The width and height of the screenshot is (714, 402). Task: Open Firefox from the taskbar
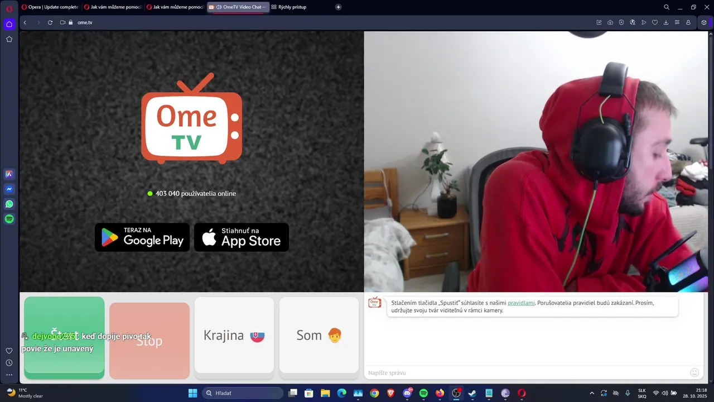(x=440, y=393)
